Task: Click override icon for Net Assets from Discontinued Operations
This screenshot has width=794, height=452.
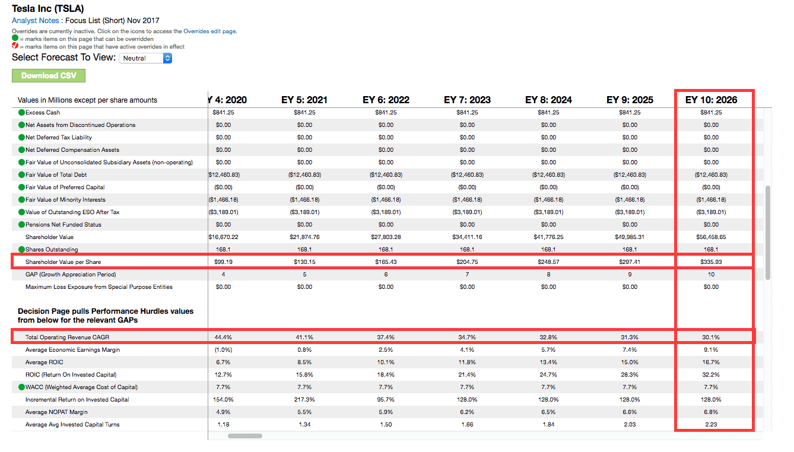Action: point(21,125)
